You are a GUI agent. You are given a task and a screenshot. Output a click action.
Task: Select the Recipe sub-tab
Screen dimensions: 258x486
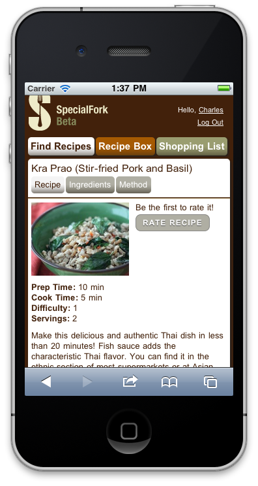(x=48, y=185)
